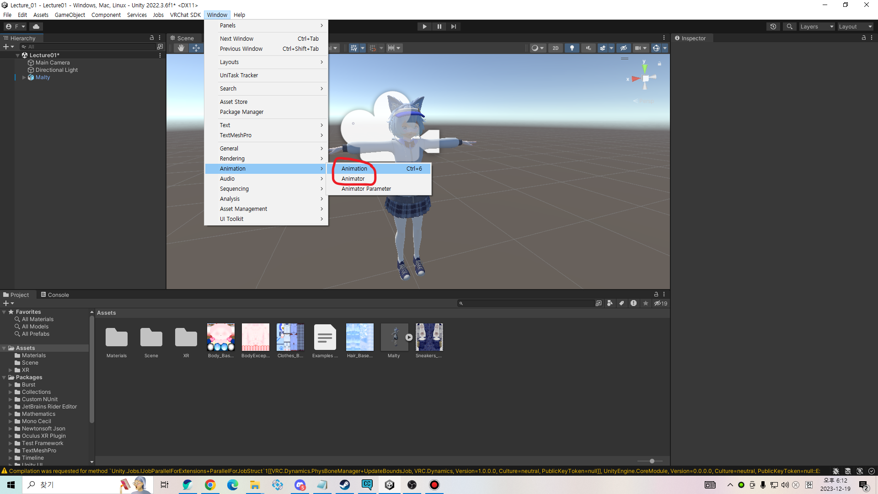Toggle 2D scene view mode
878x494 pixels.
point(555,48)
